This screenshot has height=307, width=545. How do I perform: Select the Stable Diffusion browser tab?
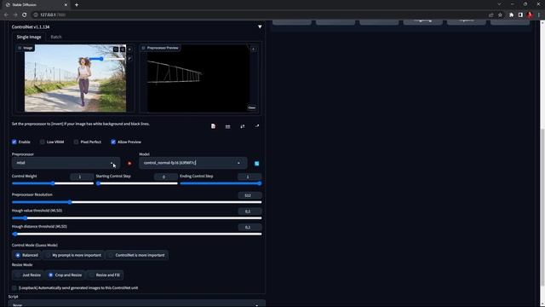tap(35, 5)
